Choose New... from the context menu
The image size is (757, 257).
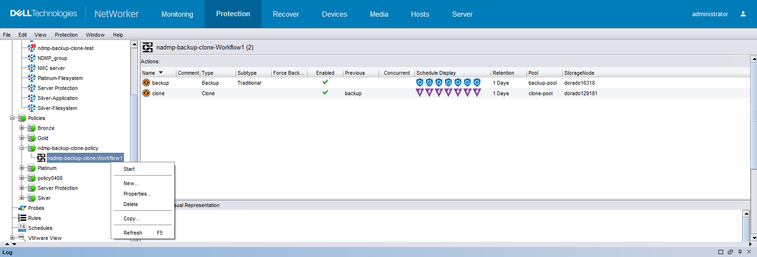pyautogui.click(x=143, y=183)
